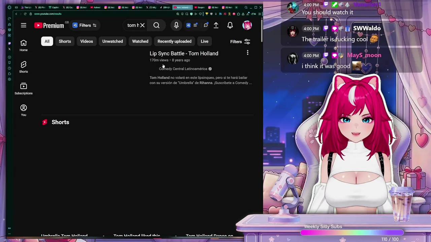Click the browser back arrow

(x=16, y=14)
